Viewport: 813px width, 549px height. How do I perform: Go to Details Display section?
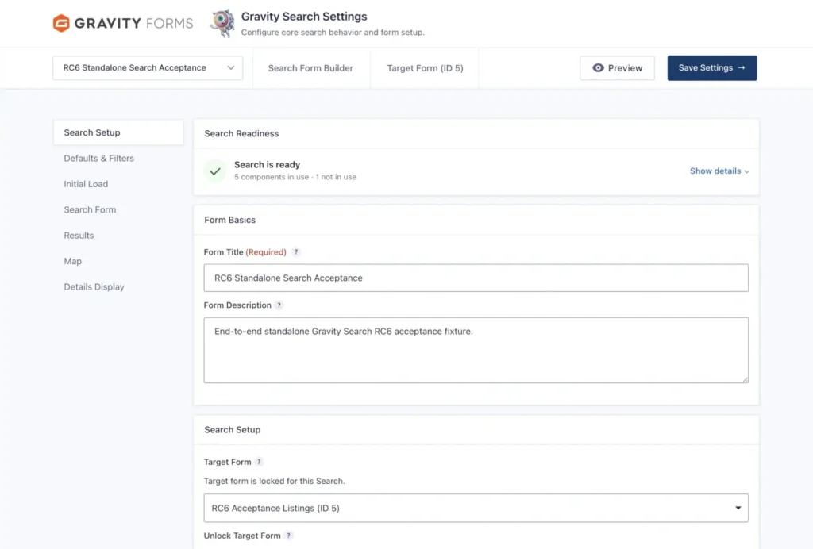pos(94,287)
